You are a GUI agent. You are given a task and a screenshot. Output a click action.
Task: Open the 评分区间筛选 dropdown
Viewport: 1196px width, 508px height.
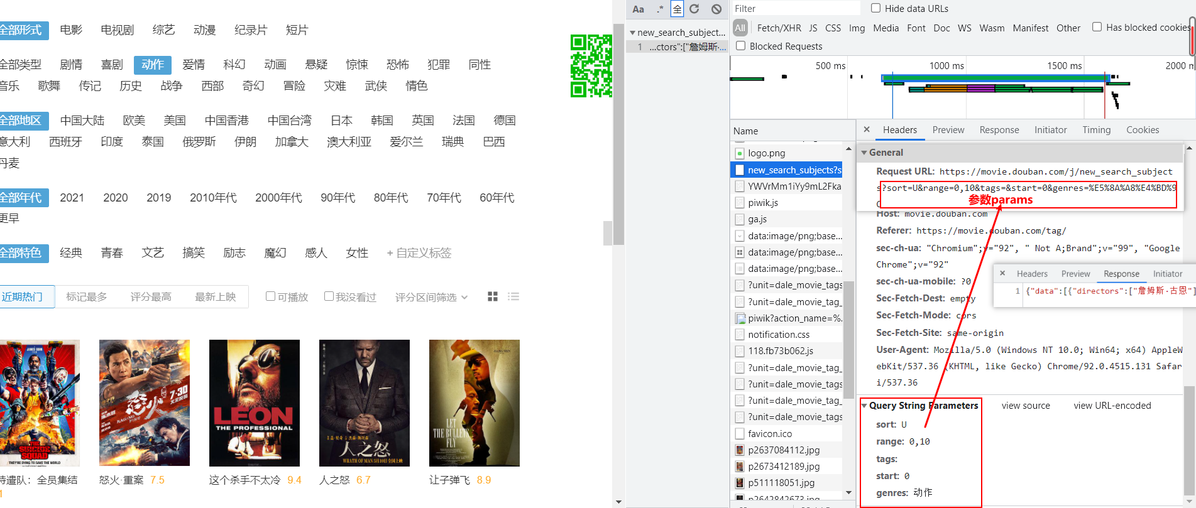pos(431,297)
